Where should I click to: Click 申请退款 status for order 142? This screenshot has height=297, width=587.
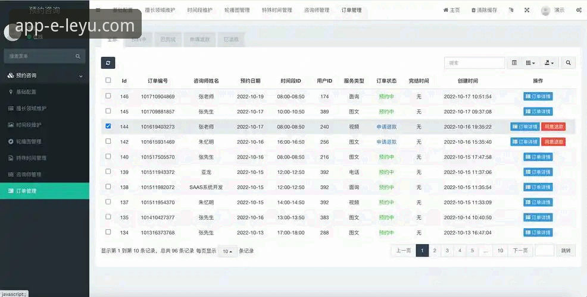[x=386, y=142]
